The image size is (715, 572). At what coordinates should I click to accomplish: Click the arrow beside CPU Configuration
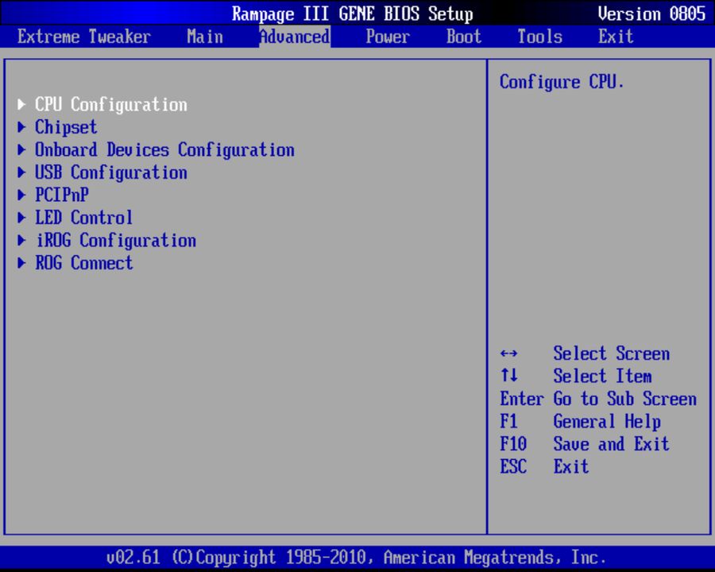21,105
